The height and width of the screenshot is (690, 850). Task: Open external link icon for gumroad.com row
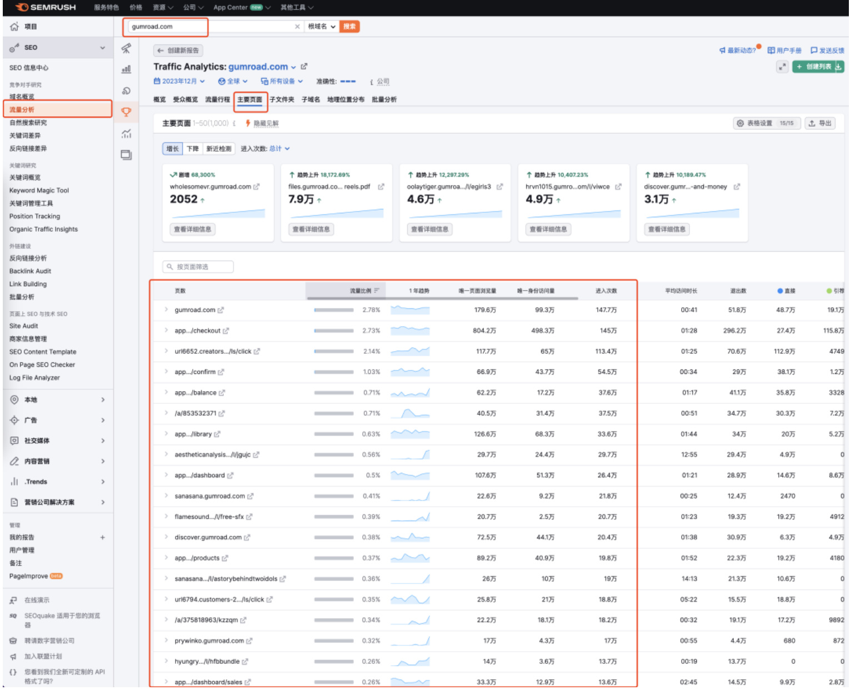[x=221, y=310]
